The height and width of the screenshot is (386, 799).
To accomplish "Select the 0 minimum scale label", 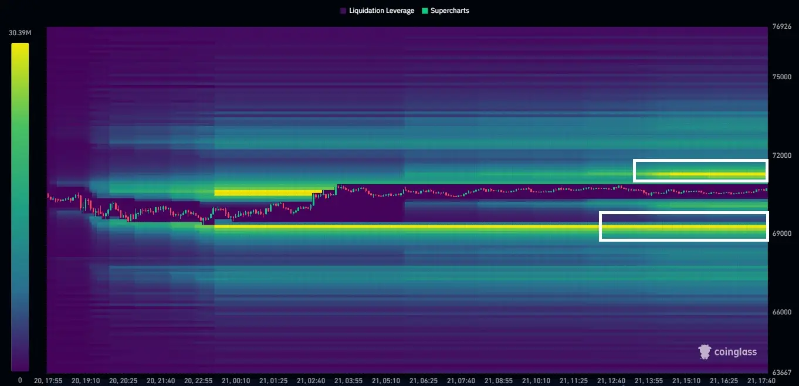I will (20, 380).
